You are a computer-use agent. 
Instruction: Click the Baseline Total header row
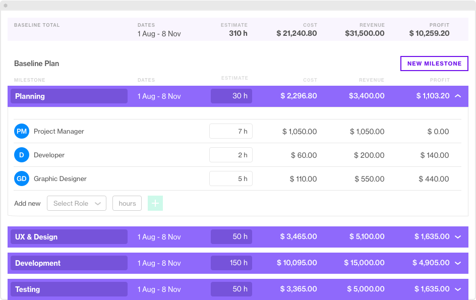pyautogui.click(x=238, y=29)
